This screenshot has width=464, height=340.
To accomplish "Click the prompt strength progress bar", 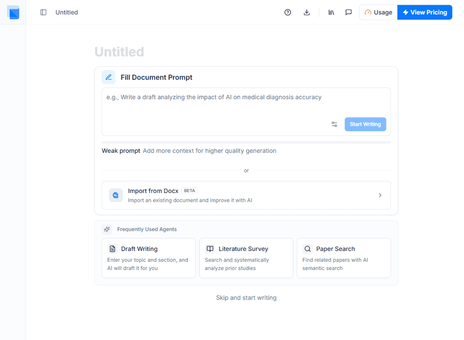I will [x=246, y=142].
